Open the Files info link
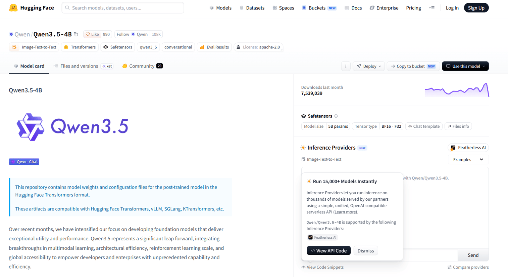Image resolution: width=508 pixels, height=277 pixels. point(458,126)
